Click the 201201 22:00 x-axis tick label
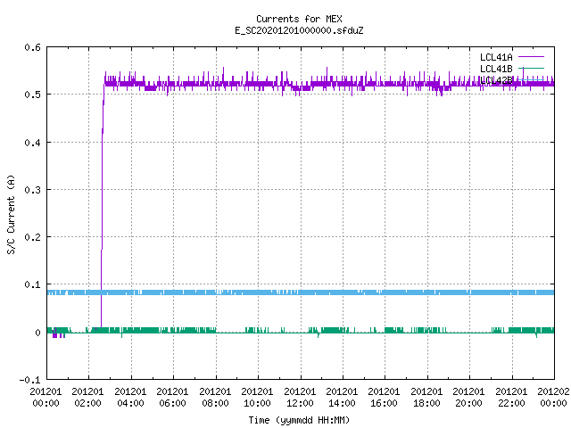Viewport: 571px width, 428px height. [511, 397]
